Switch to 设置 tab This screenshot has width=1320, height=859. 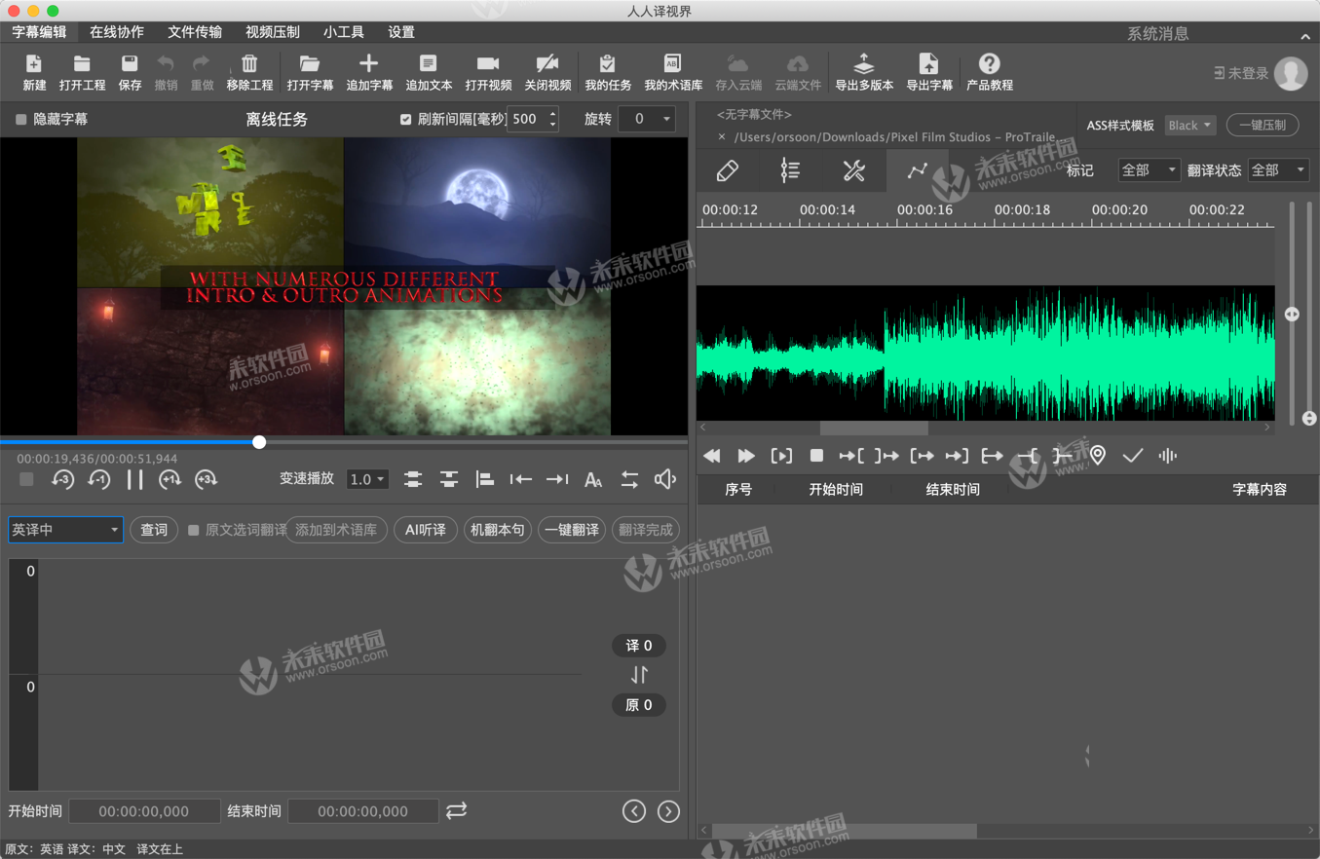click(x=401, y=31)
